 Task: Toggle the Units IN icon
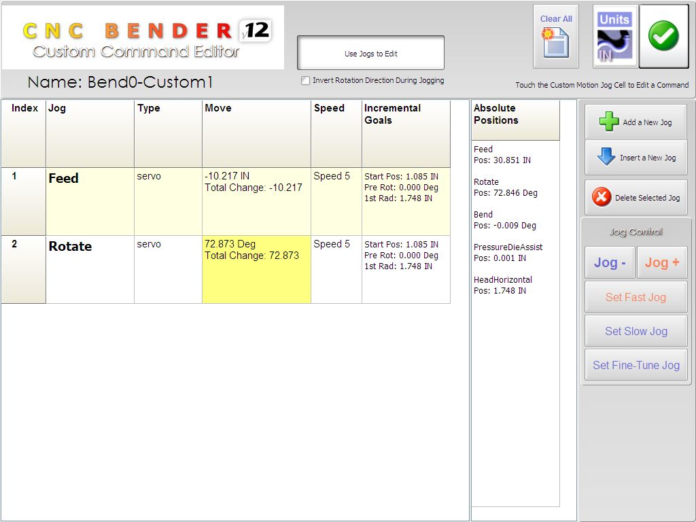(614, 37)
